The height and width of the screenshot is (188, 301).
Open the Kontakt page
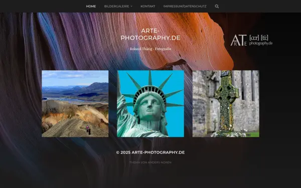(x=148, y=7)
